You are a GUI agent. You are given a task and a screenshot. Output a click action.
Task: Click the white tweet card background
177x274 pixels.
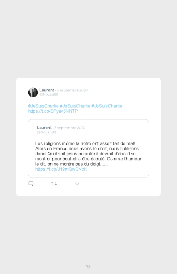[x=88, y=137]
